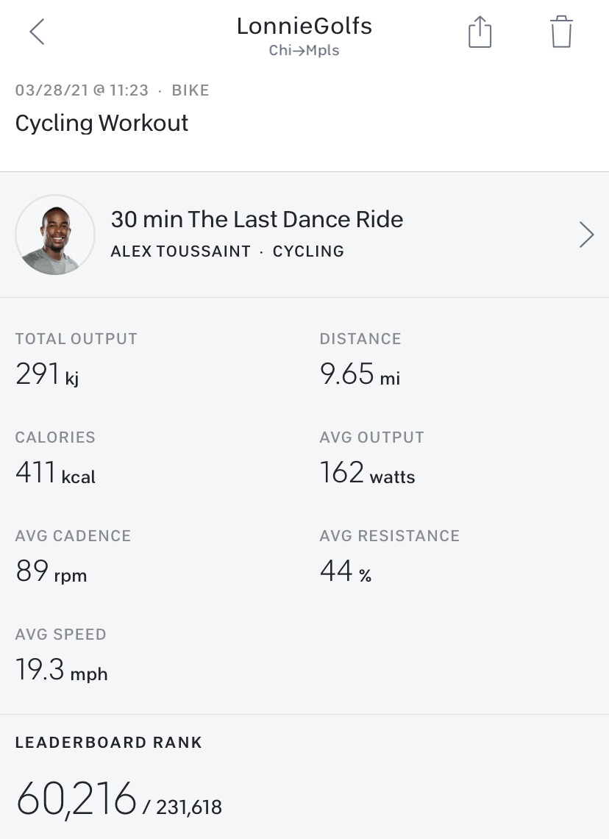609x839 pixels.
Task: Select the Avg Cadence 89 rpm stat
Action: (51, 571)
